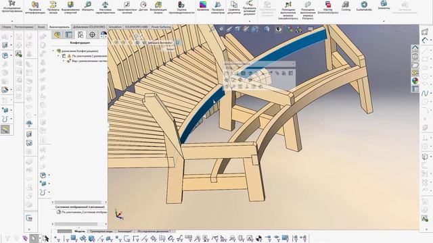The width and height of the screenshot is (433, 243).
Task: Switch to Эскиз ribbon tab
Action: (41, 27)
